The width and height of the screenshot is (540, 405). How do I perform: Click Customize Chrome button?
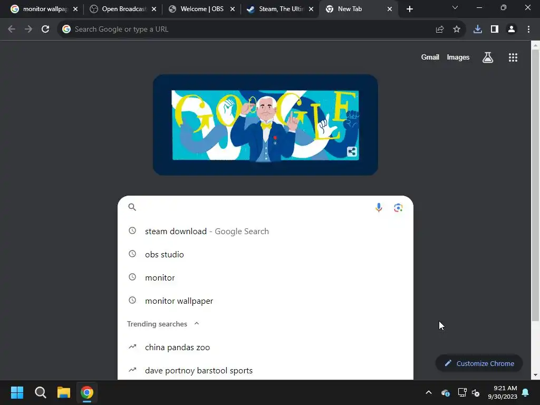(479, 363)
